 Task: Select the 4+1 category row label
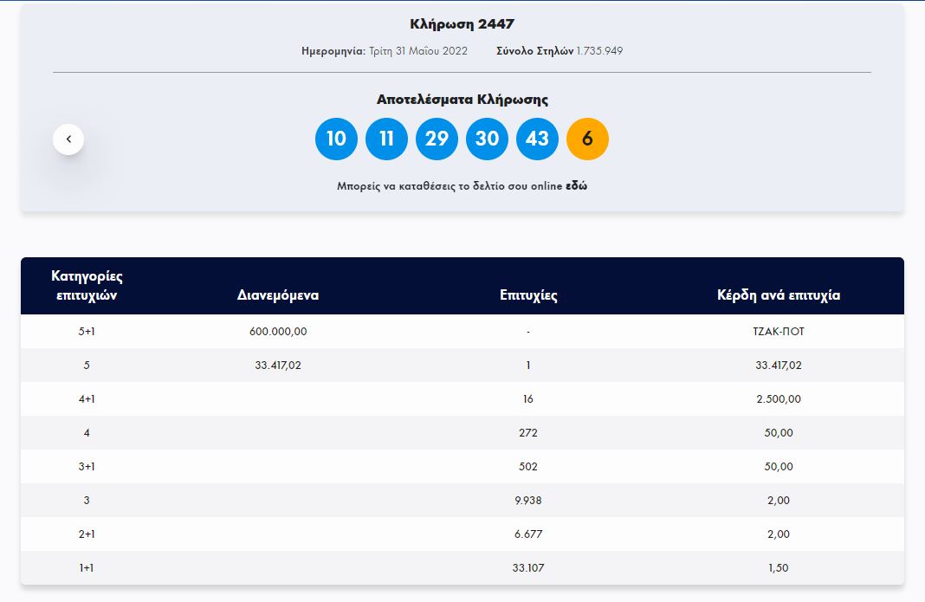coord(87,399)
